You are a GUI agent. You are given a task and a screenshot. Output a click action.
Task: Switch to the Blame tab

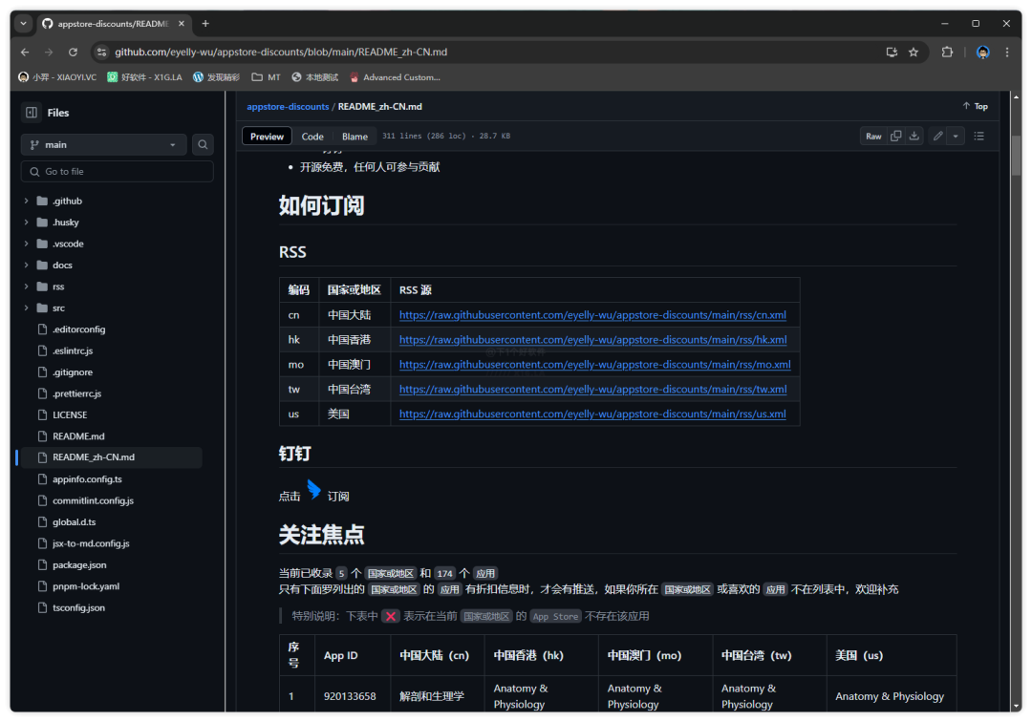(x=355, y=137)
